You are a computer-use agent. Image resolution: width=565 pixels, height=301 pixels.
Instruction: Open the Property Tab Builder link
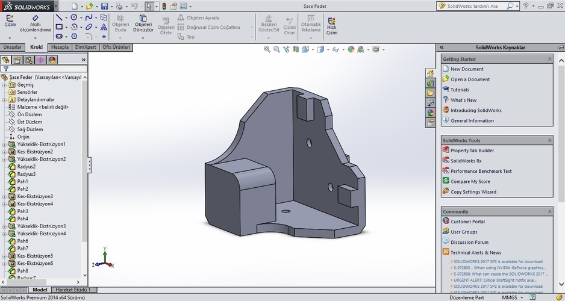coord(472,150)
